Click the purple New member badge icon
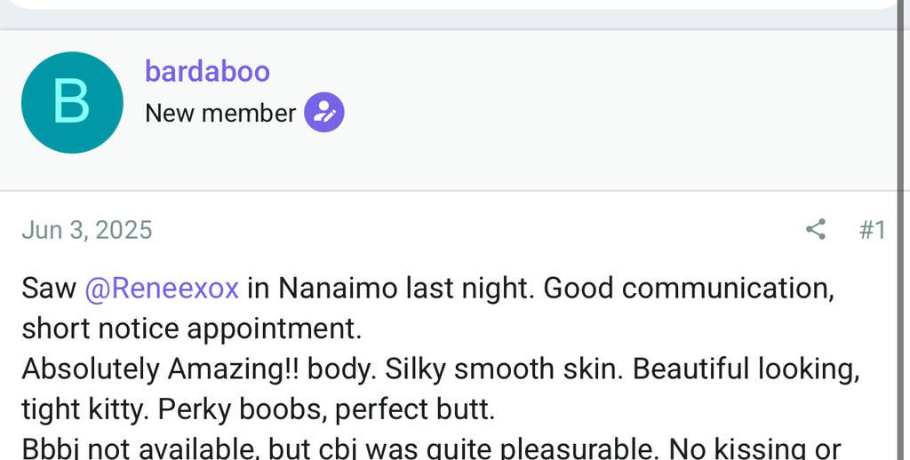This screenshot has width=910, height=460. pyautogui.click(x=324, y=113)
